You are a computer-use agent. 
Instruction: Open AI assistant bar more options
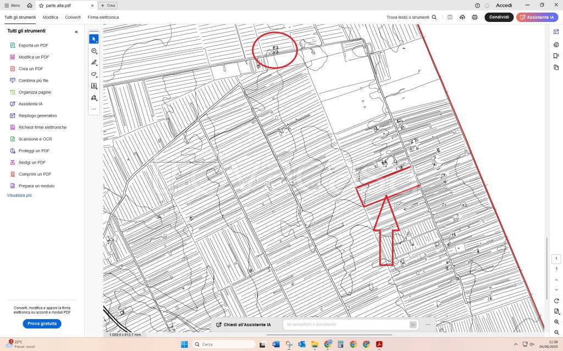tap(428, 325)
